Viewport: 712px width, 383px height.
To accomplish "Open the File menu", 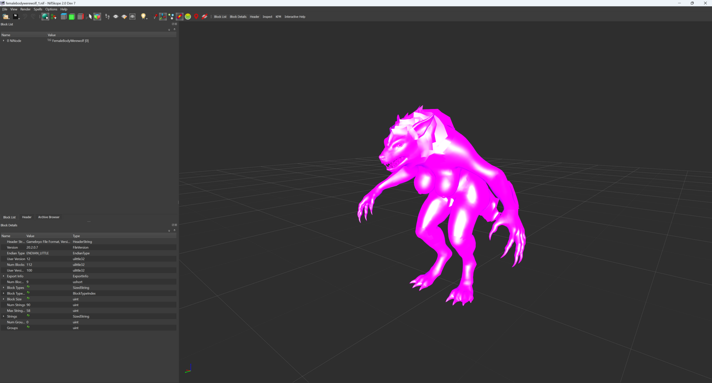I will click(x=5, y=9).
